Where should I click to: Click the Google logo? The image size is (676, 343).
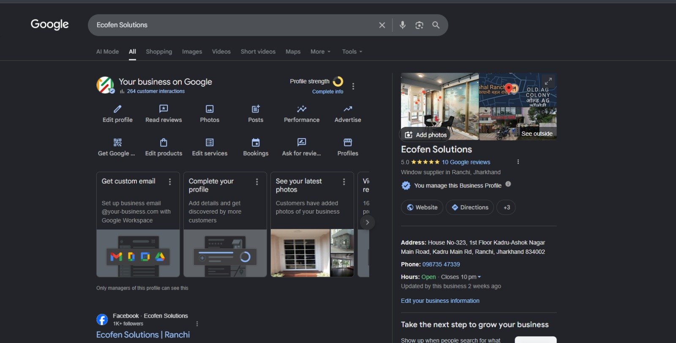tap(49, 25)
